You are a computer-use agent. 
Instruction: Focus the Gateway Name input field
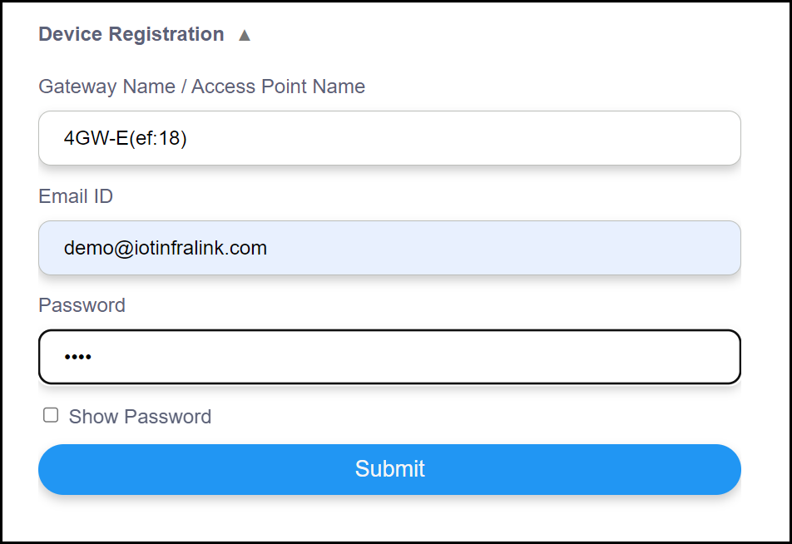(x=389, y=138)
